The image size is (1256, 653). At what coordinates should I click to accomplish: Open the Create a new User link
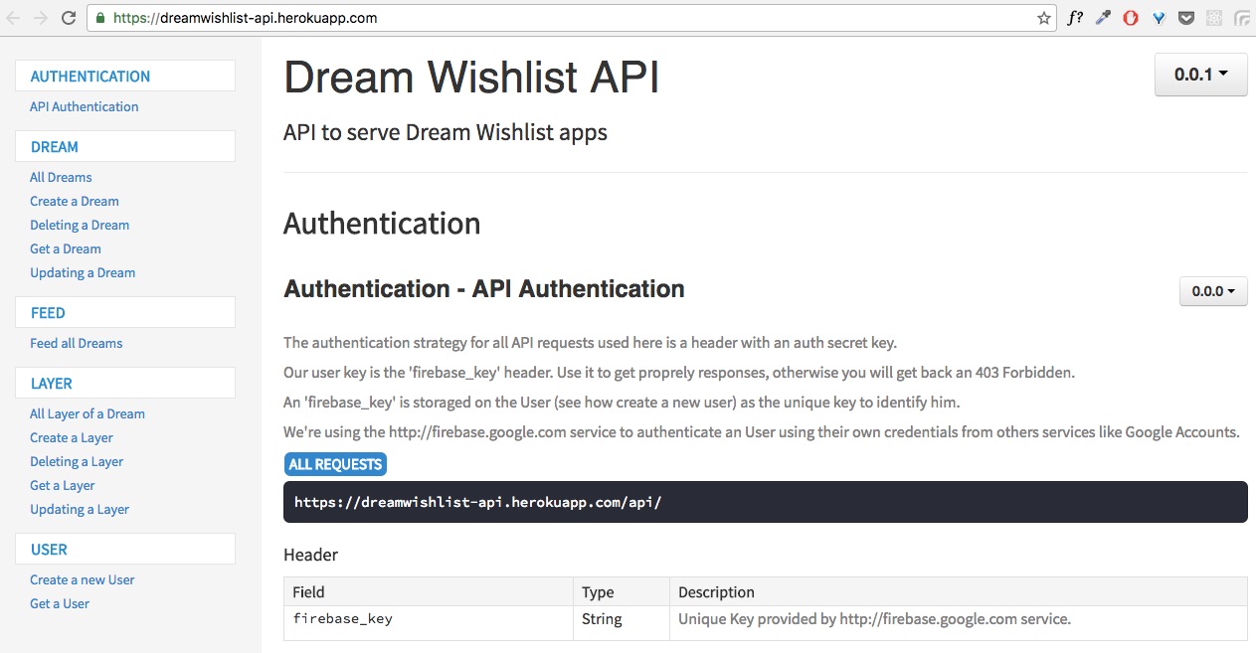[x=83, y=579]
